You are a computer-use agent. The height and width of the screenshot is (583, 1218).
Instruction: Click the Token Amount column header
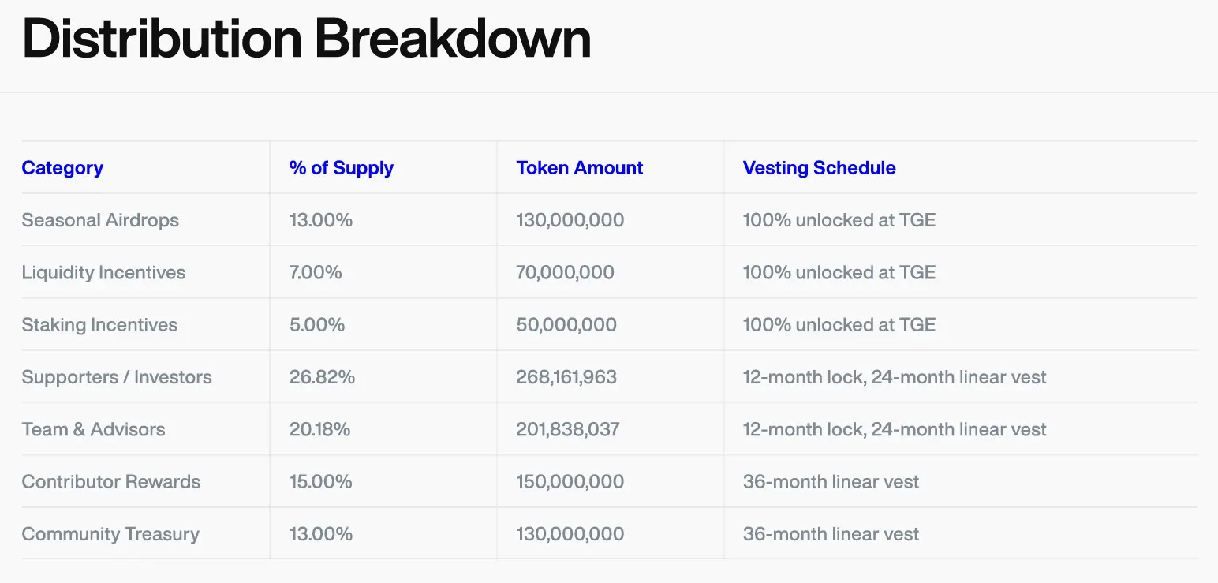(x=579, y=168)
